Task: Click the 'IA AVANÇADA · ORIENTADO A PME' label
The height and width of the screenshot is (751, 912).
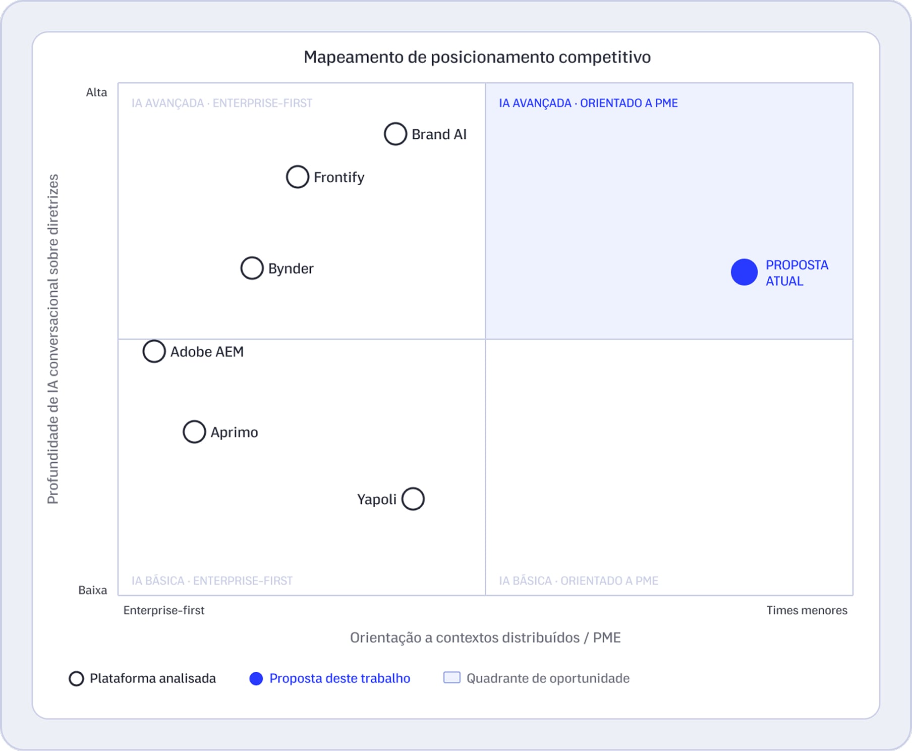Action: [x=588, y=103]
